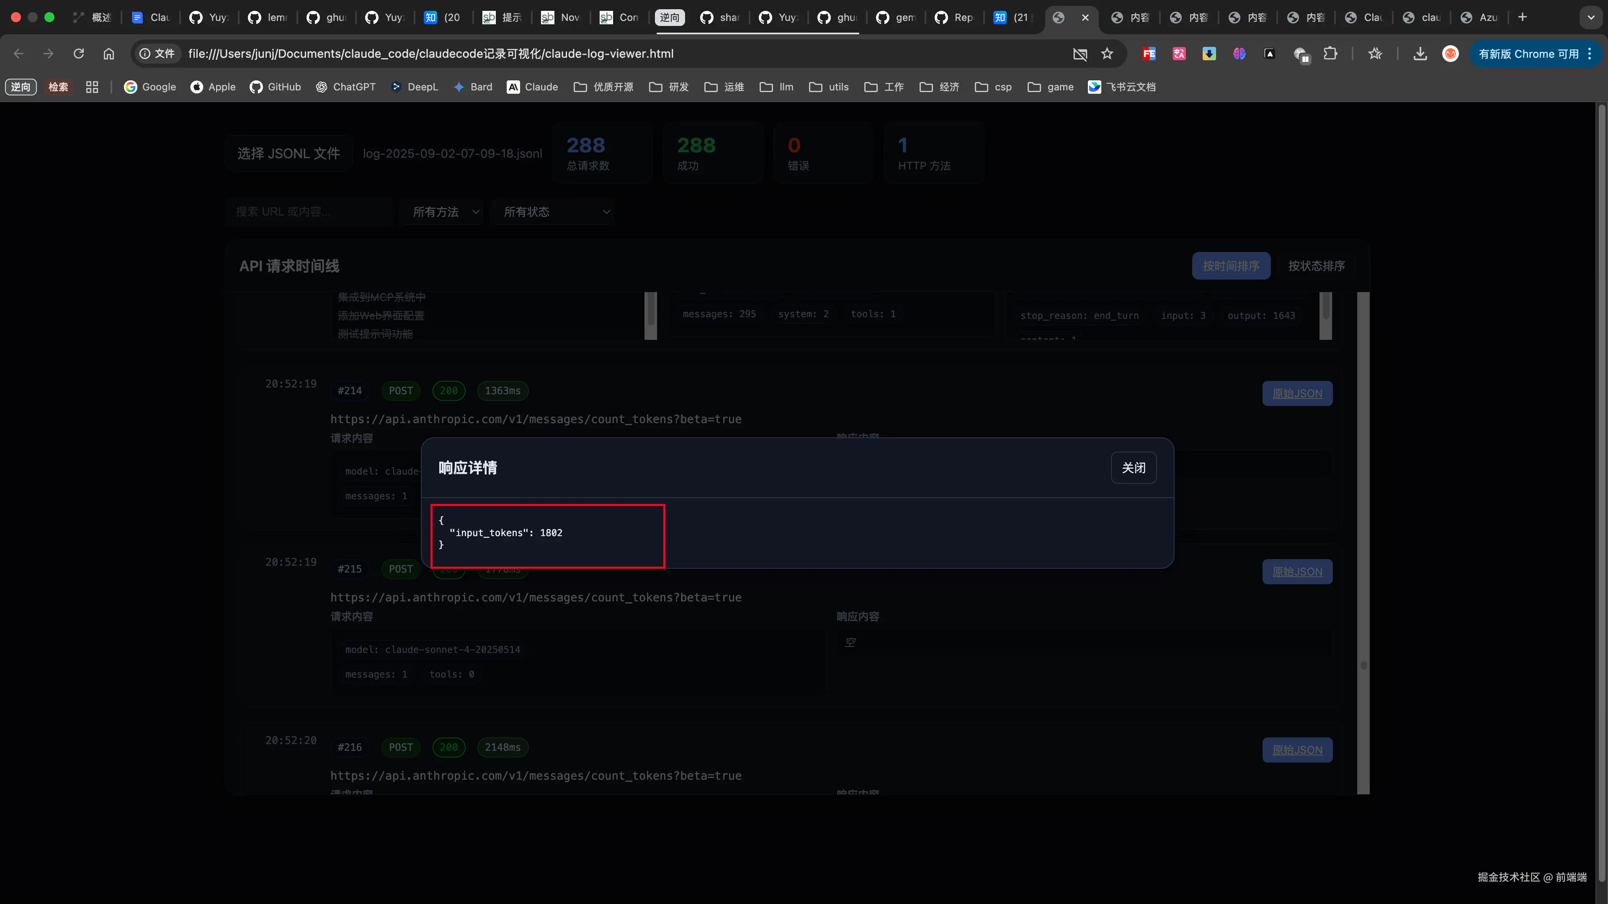Viewport: 1608px width, 904px height.
Task: Switch to the 提示 tab
Action: tap(502, 18)
